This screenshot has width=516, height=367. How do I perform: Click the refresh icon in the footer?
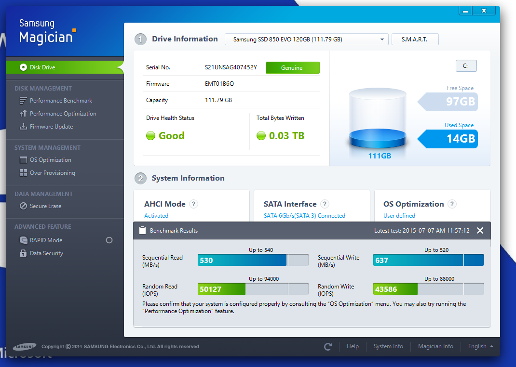pyautogui.click(x=328, y=347)
